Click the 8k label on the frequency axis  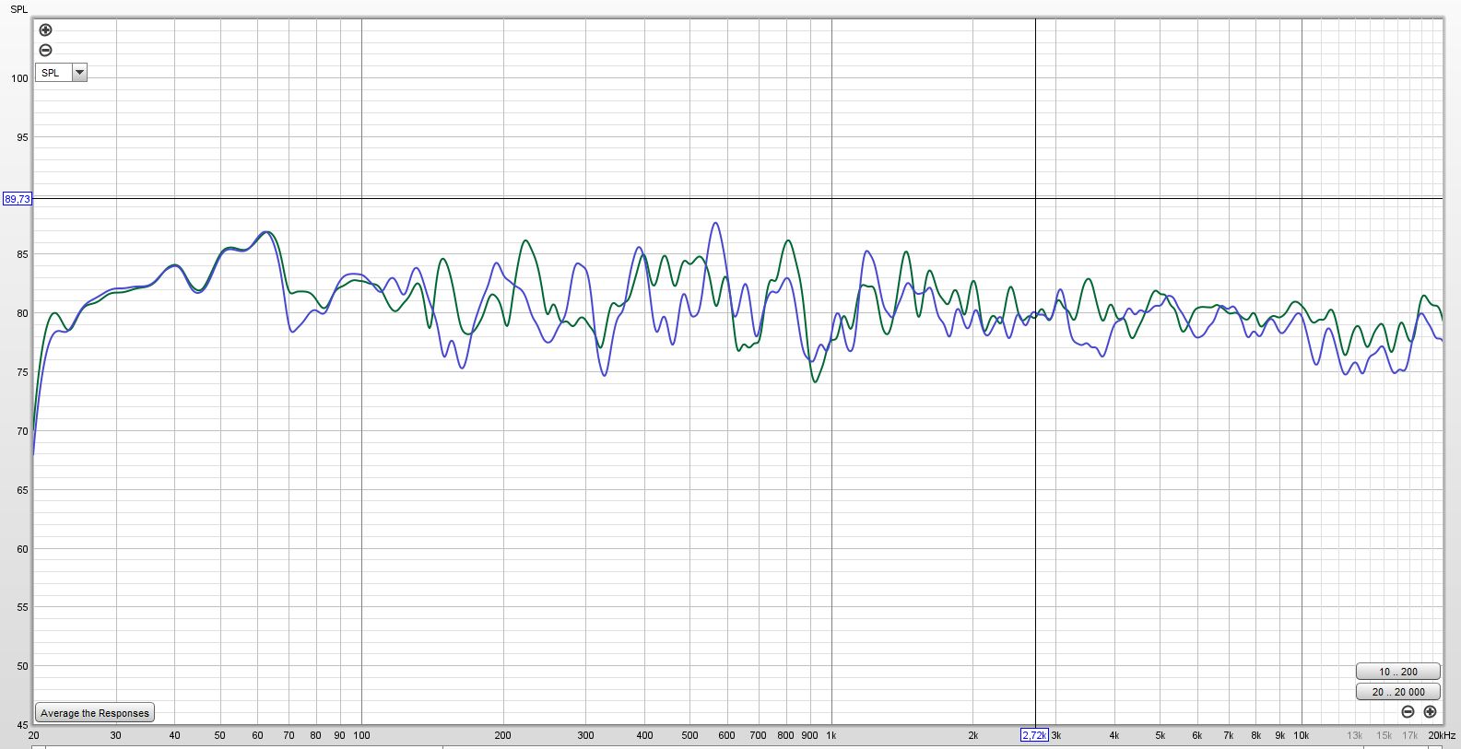pos(1256,735)
